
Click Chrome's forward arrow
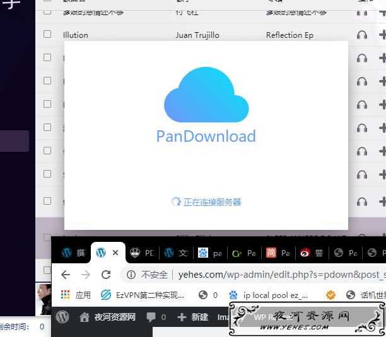[86, 275]
